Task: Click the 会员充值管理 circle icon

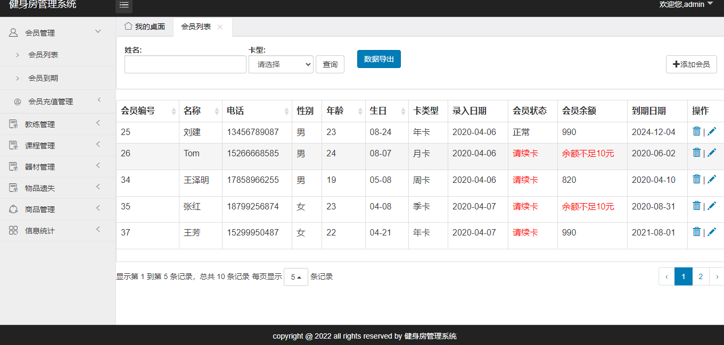Action: click(18, 101)
